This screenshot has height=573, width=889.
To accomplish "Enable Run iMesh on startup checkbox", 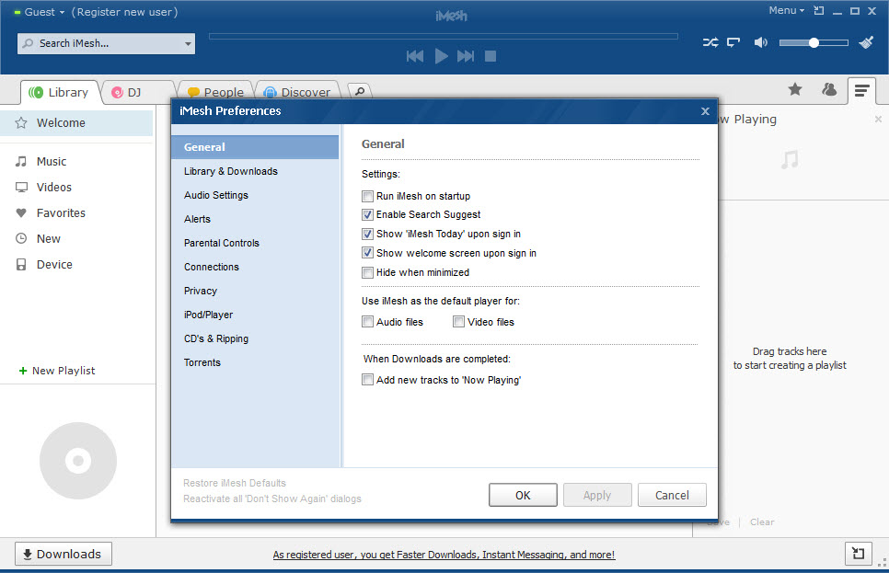I will click(367, 196).
